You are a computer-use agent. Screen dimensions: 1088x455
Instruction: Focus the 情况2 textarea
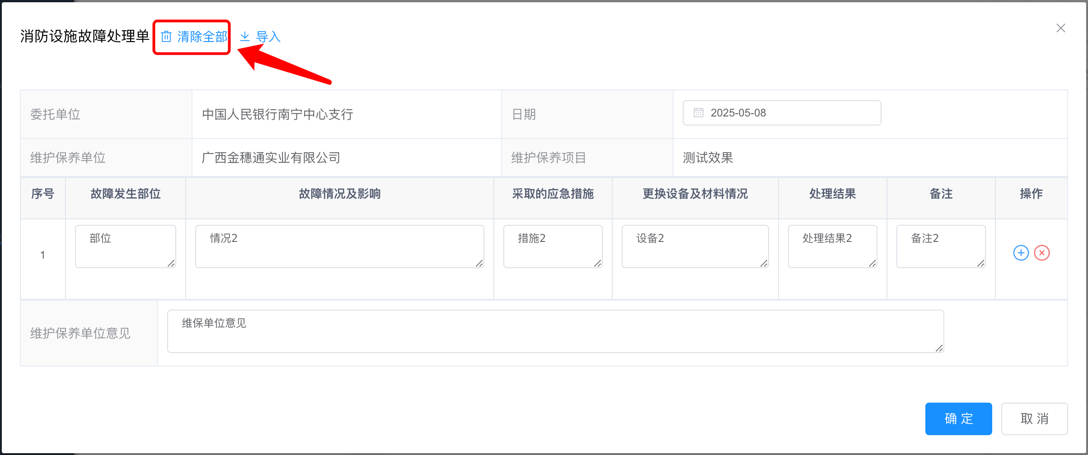pos(340,246)
